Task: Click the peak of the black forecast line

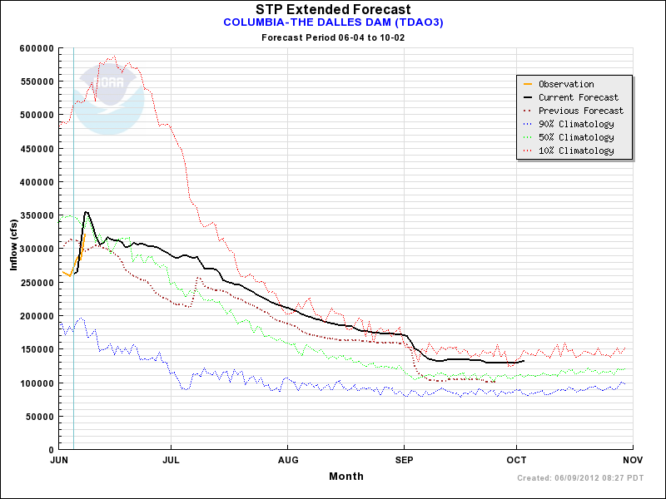Action: tap(86, 211)
